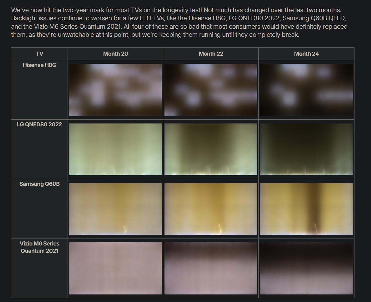This screenshot has height=302, width=371.
Task: Click the 'Month 20' column header
Action: pos(115,54)
